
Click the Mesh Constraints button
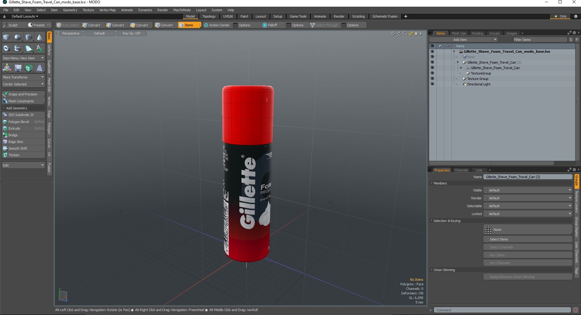pos(24,101)
